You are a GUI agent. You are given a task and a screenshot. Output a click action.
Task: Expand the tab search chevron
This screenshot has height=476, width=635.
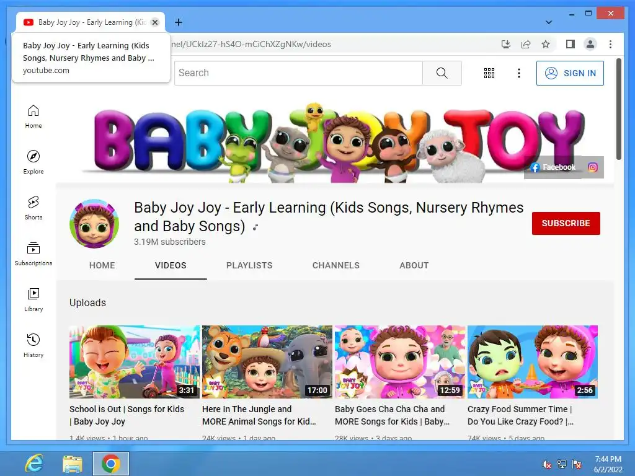(x=549, y=22)
